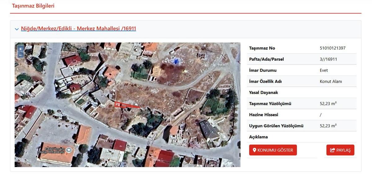Click the location pin icon in Konumu Göster
This screenshot has width=372, height=176.
pos(255,150)
